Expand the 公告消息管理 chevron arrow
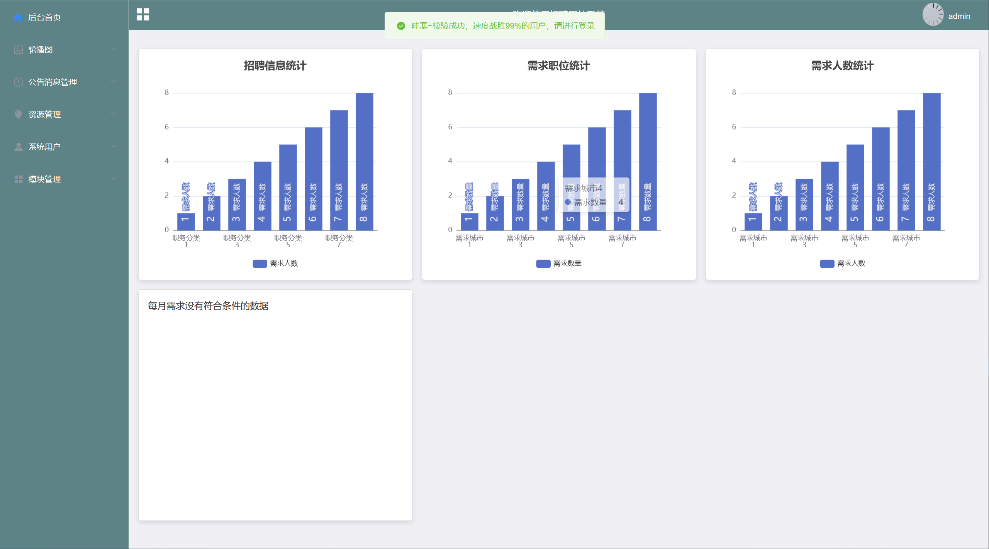The image size is (989, 549). (114, 81)
